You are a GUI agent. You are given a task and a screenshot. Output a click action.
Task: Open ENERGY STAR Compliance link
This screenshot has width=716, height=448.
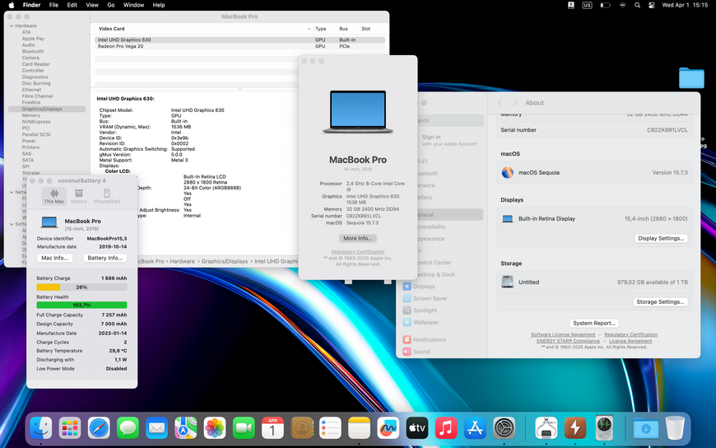(568, 341)
